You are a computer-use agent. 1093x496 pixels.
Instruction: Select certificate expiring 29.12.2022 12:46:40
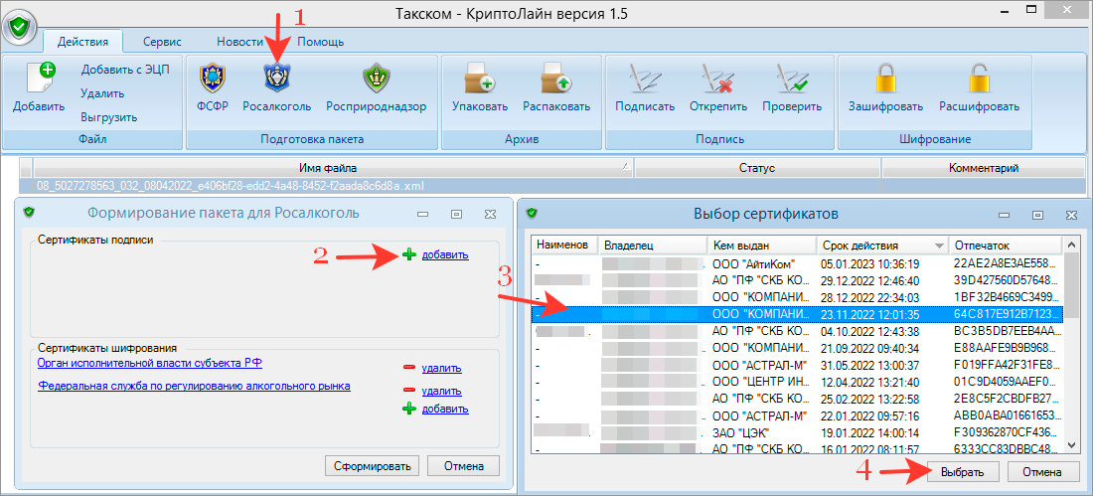pos(798,280)
